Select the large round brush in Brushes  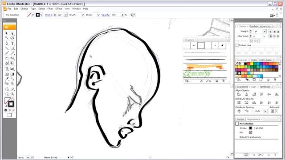tap(222, 45)
